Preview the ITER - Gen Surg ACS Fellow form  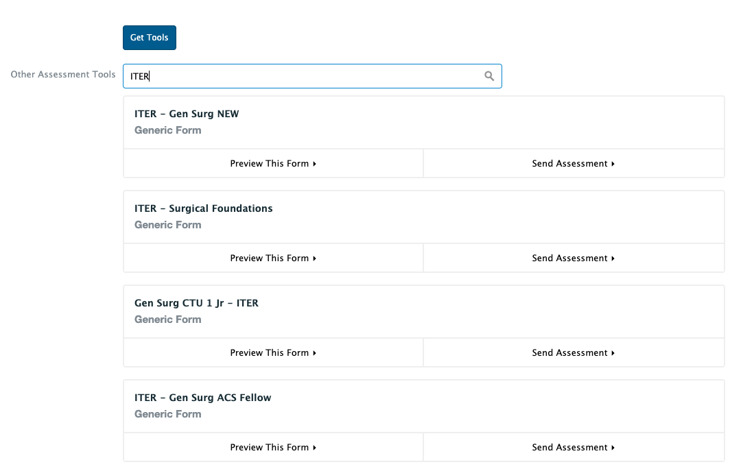[273, 448]
